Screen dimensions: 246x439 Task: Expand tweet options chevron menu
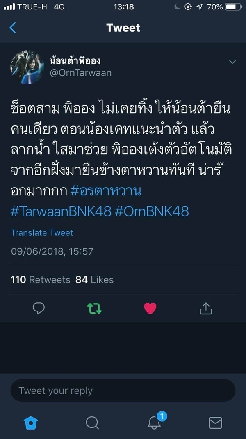[x=232, y=62]
